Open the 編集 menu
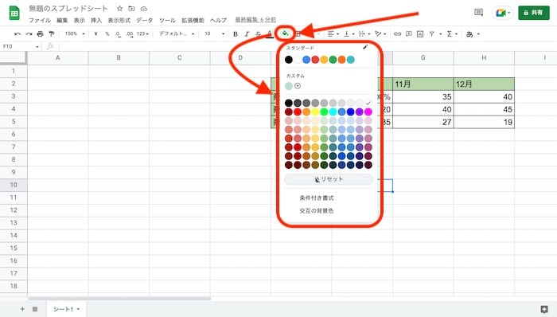This screenshot has width=557, height=317. click(62, 20)
